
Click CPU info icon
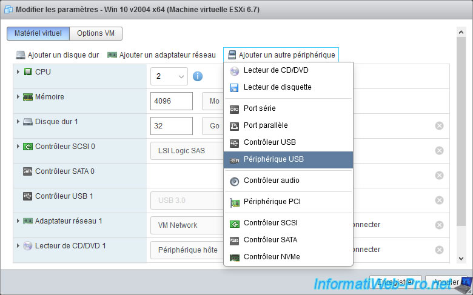(198, 76)
